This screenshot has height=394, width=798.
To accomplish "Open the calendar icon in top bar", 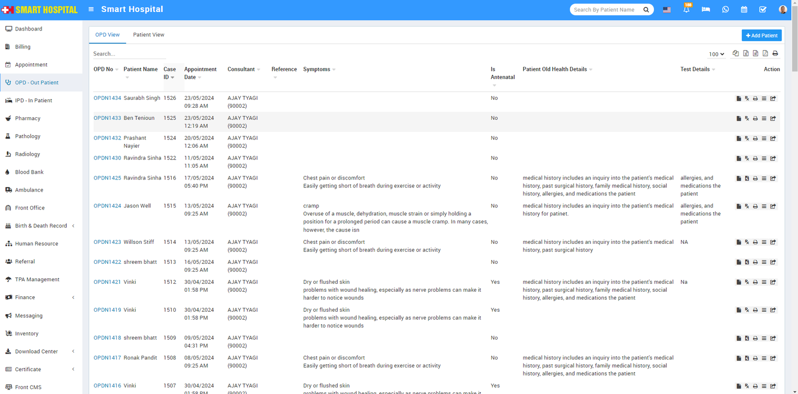I will point(744,9).
